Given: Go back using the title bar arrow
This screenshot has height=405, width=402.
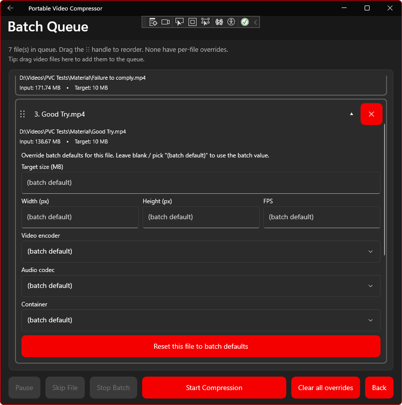Looking at the screenshot, I should 10,8.
